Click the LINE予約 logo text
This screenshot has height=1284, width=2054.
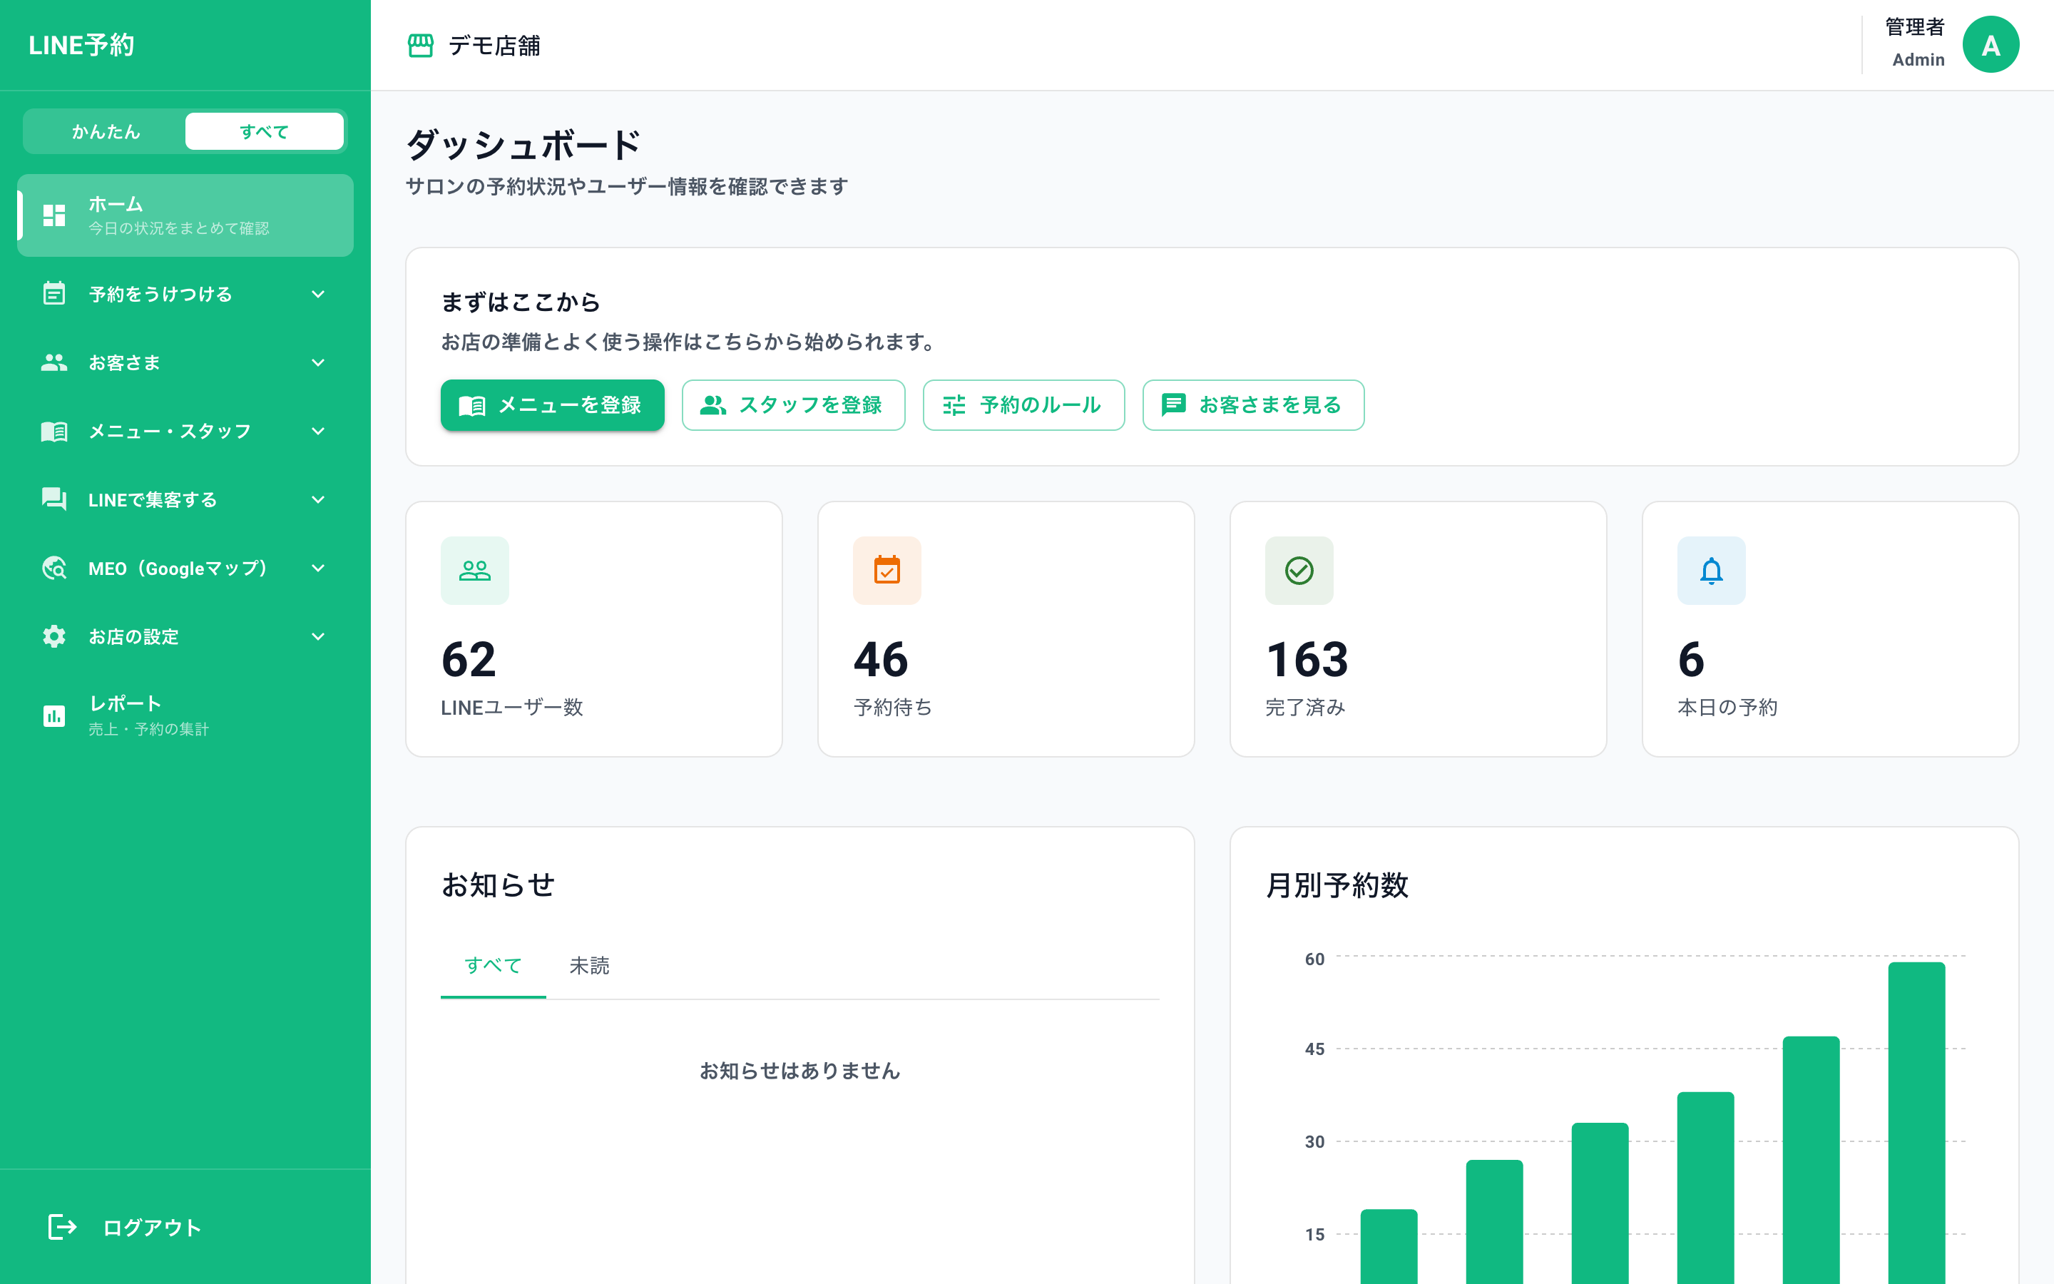pos(81,45)
